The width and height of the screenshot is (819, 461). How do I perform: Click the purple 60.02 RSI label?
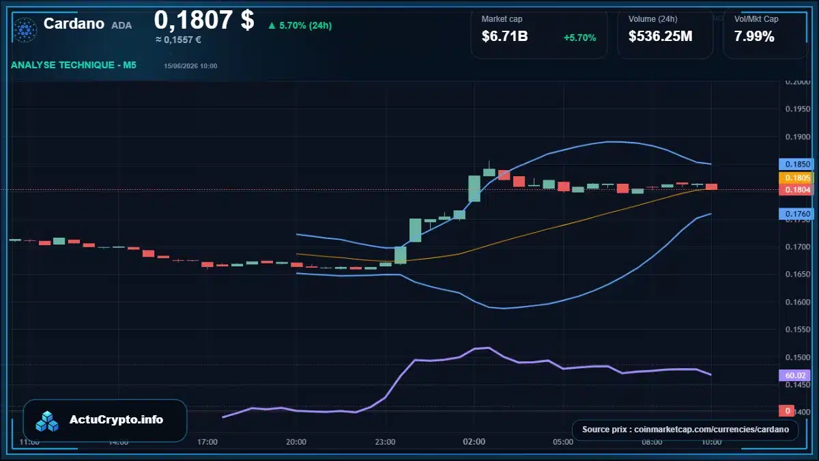click(x=796, y=375)
